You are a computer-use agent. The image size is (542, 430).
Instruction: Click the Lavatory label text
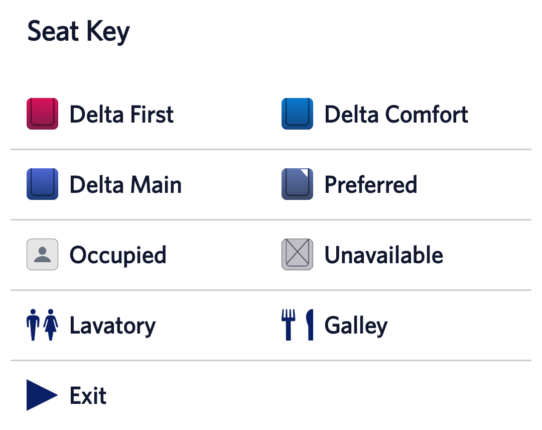pos(112,326)
